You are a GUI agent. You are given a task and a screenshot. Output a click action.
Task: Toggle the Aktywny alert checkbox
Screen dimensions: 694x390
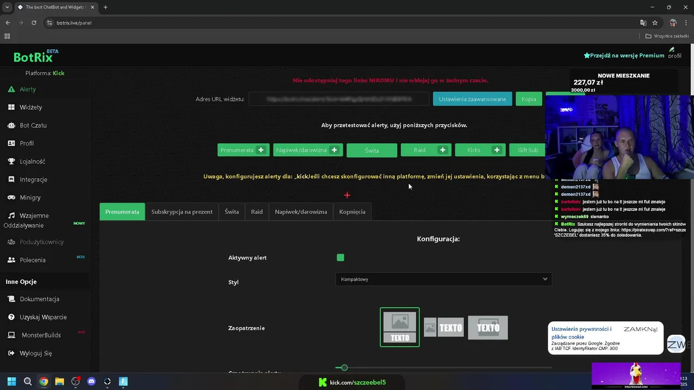[x=340, y=258]
